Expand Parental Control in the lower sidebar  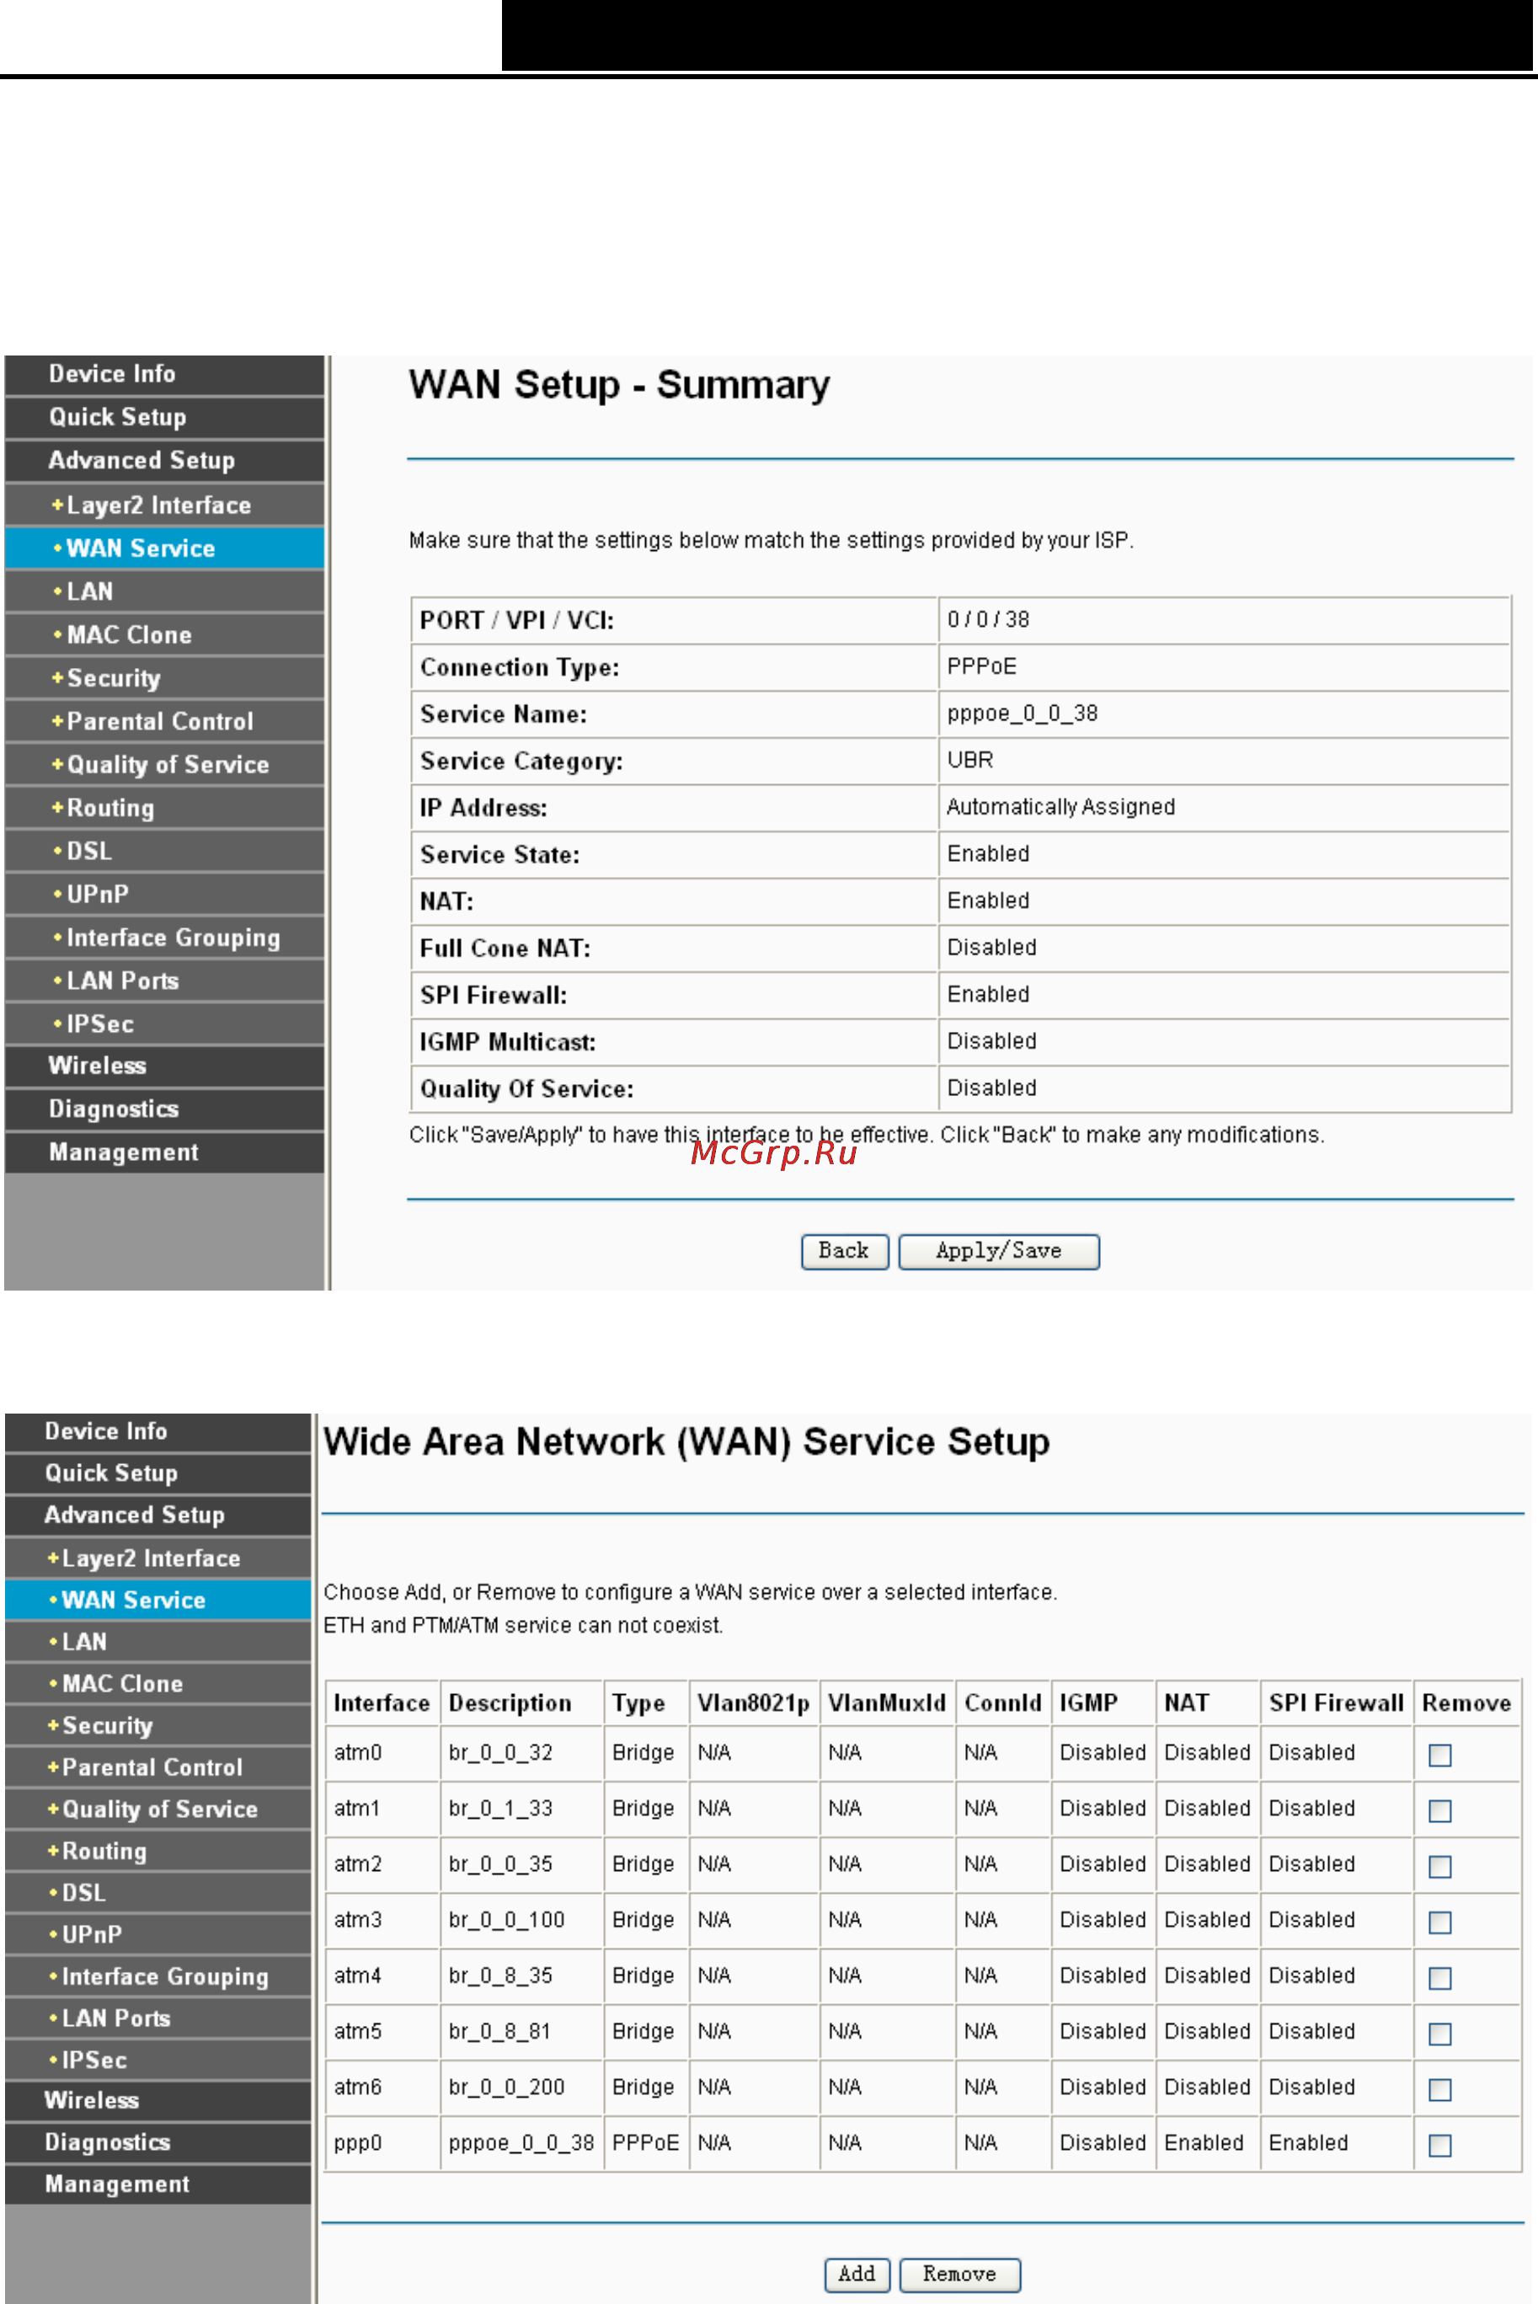(x=158, y=1767)
